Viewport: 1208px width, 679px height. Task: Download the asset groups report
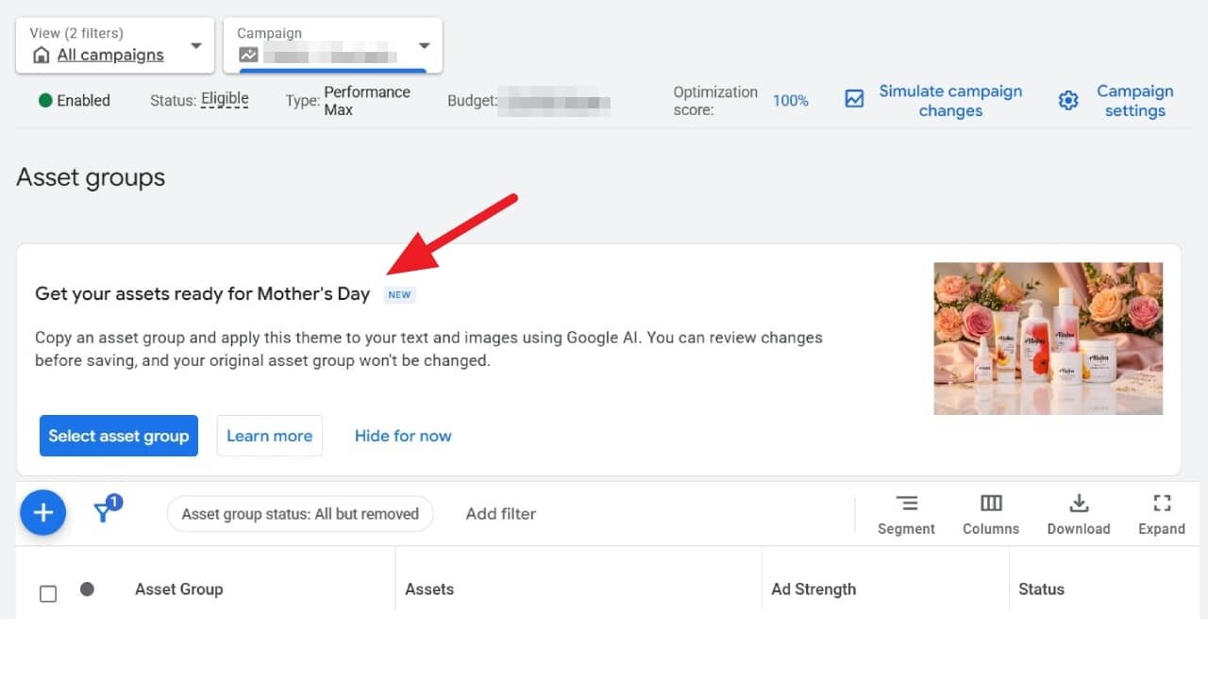[1079, 504]
